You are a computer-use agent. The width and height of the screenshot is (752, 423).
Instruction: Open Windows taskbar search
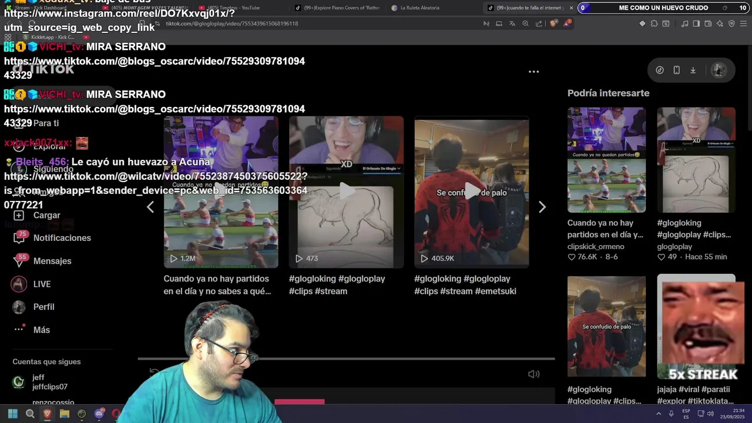point(30,414)
